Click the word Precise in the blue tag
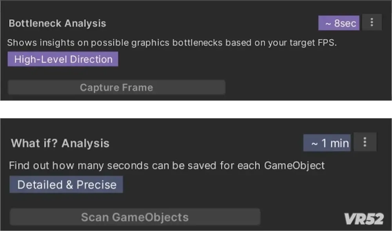 point(96,185)
